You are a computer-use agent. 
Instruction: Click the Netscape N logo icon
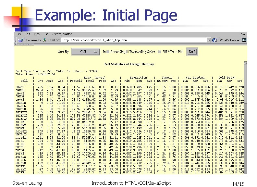click(x=244, y=40)
